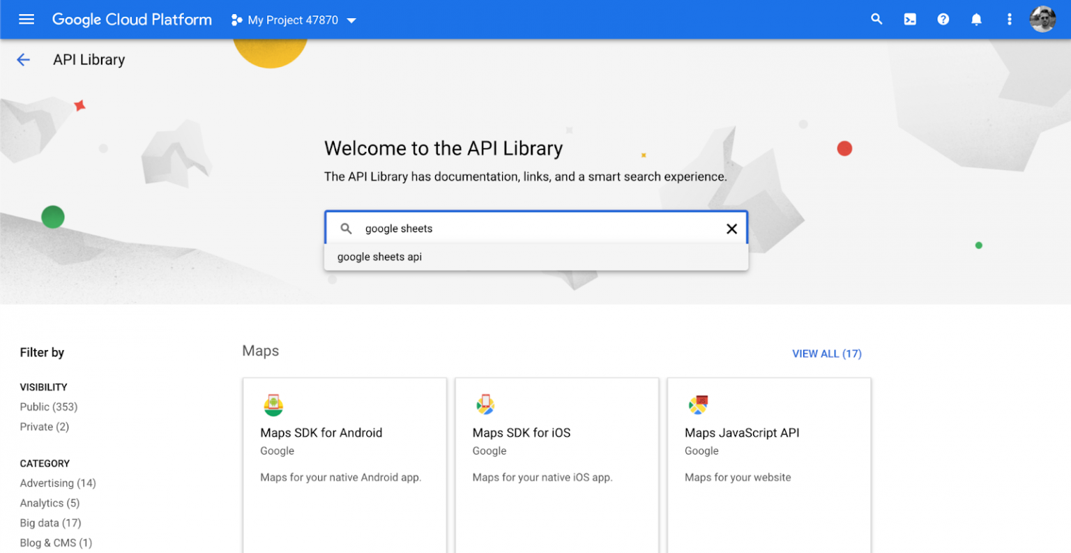Viewport: 1071px width, 553px height.
Task: Open the My Project 47870 project selector
Action: coord(294,20)
